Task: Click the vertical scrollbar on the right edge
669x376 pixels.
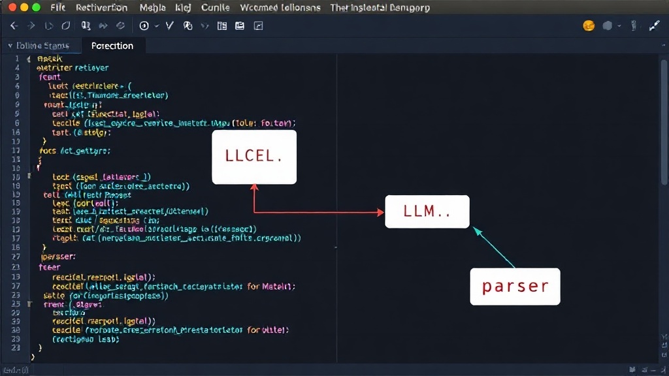Action: point(664,123)
